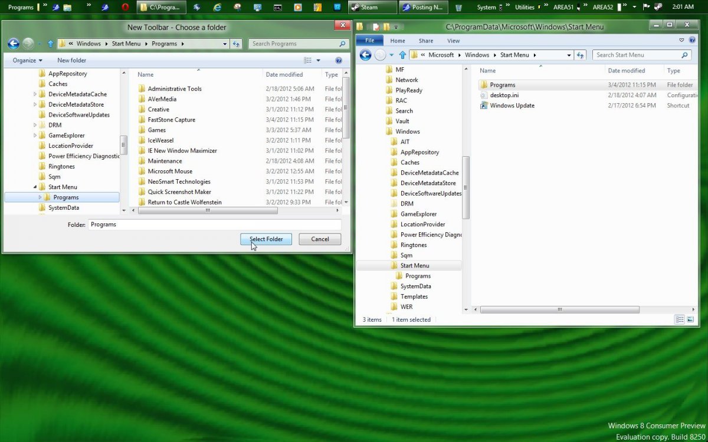
Task: Click the New folder button
Action: pos(71,60)
